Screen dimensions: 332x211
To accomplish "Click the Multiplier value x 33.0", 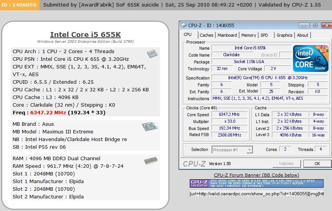I will click(229, 121).
